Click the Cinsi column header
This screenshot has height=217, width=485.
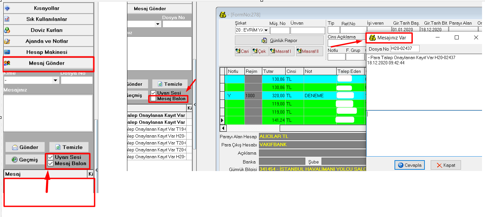[x=294, y=71]
